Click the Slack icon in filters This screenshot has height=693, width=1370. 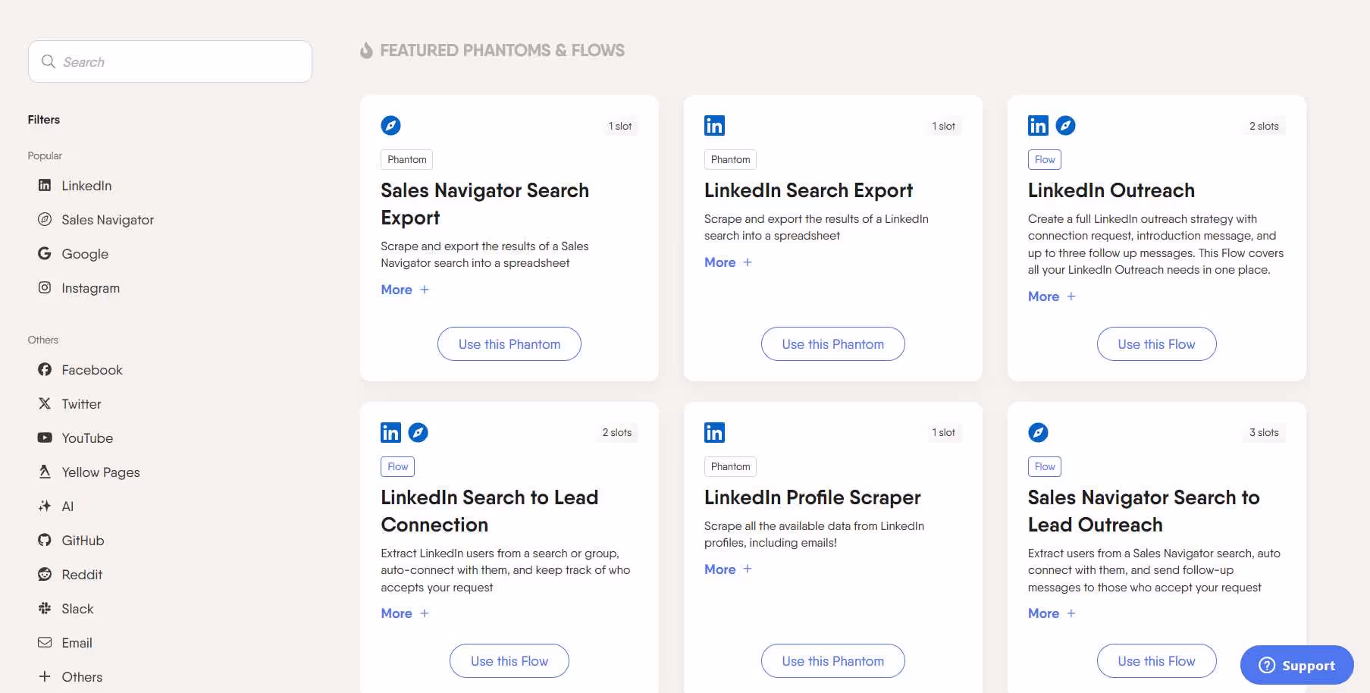[45, 608]
